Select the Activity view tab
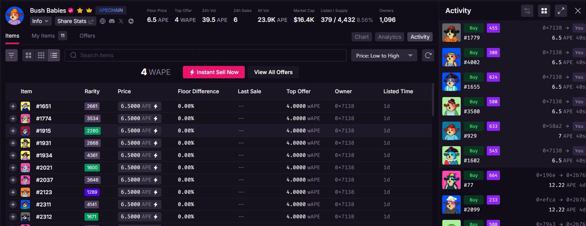Screen dimensions: 586x226 point(420,37)
